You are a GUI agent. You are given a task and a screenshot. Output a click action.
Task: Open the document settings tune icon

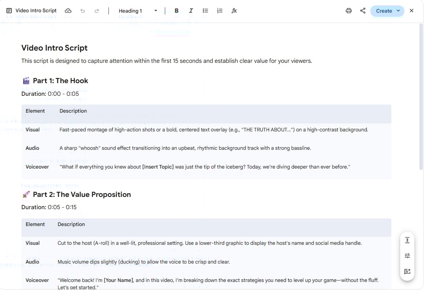[x=407, y=256]
